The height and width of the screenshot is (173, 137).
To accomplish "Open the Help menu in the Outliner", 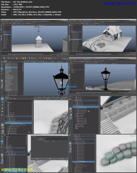I will [x=14, y=99].
